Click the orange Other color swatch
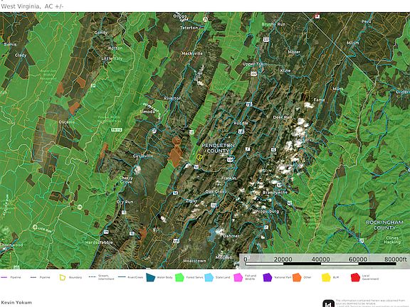This screenshot has height=307, width=410. coord(297,277)
